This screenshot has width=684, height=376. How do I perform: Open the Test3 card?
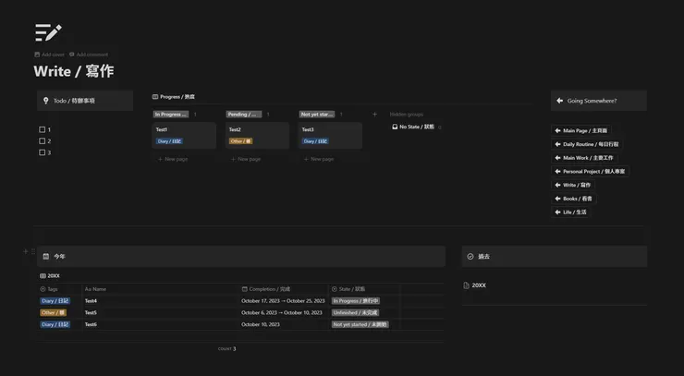(330, 135)
